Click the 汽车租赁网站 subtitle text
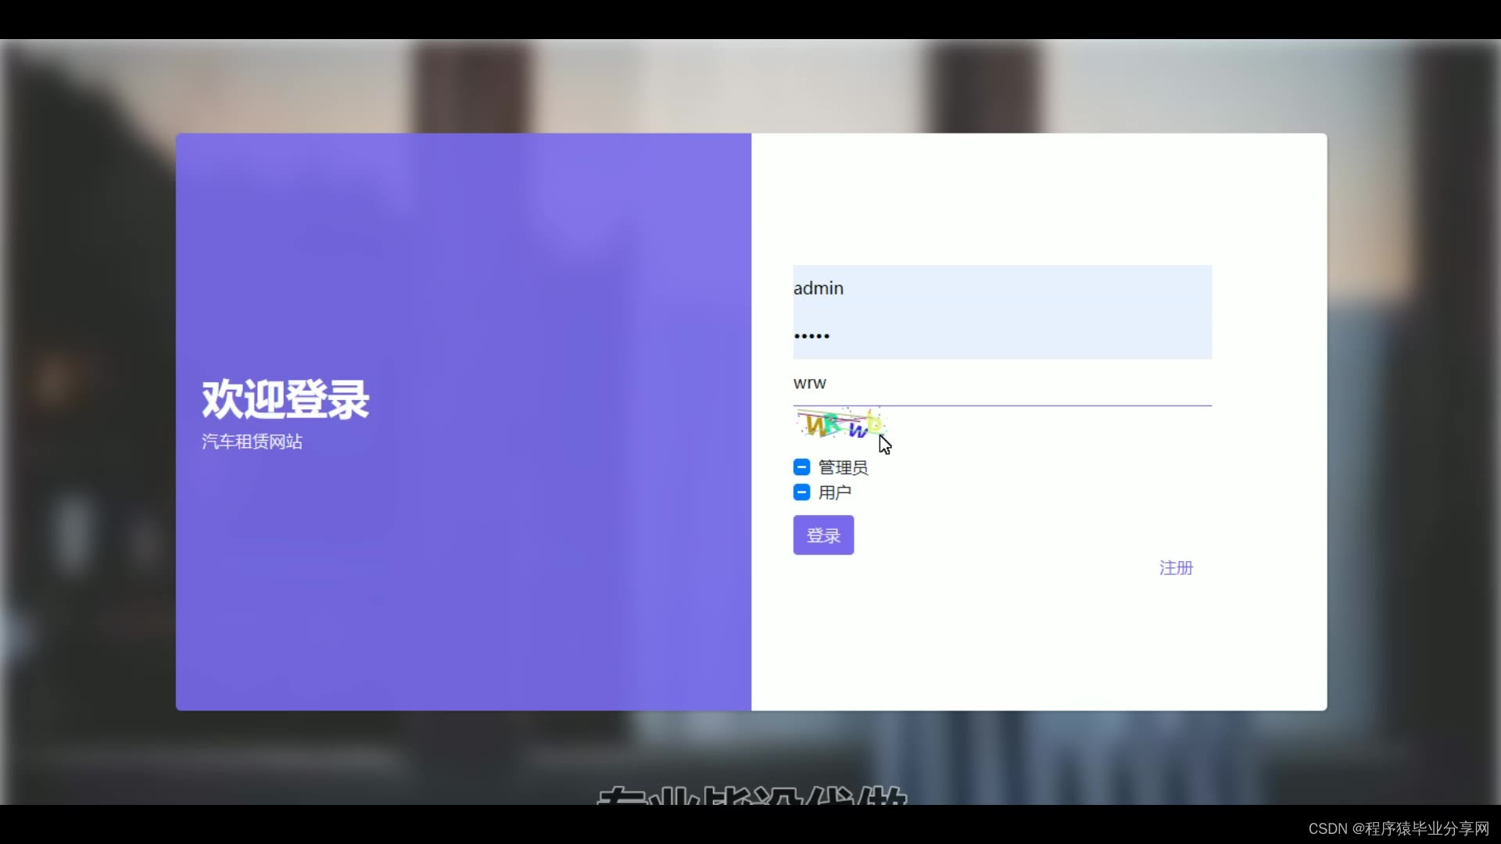 pyautogui.click(x=252, y=442)
